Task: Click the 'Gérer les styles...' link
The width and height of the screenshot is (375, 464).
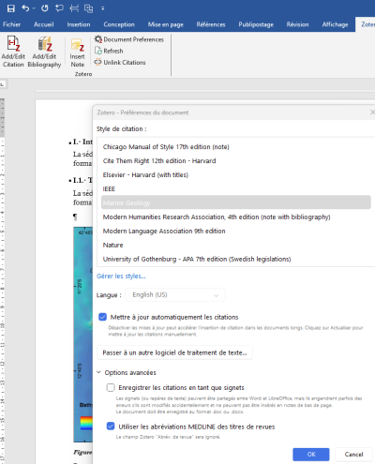Action: click(x=121, y=276)
